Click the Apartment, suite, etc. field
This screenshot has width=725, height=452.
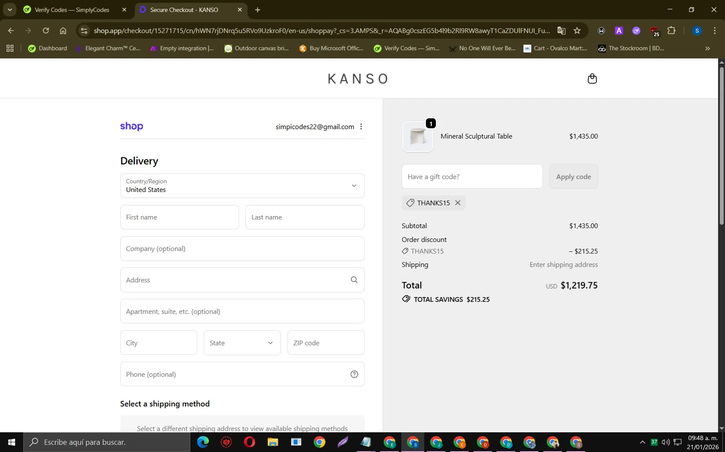tap(242, 311)
